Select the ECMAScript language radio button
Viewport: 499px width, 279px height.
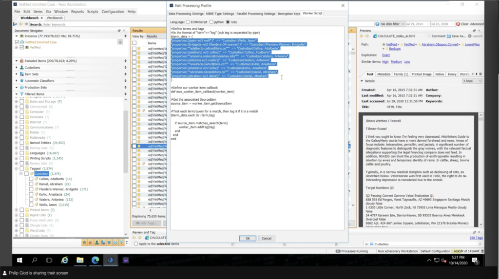click(188, 22)
